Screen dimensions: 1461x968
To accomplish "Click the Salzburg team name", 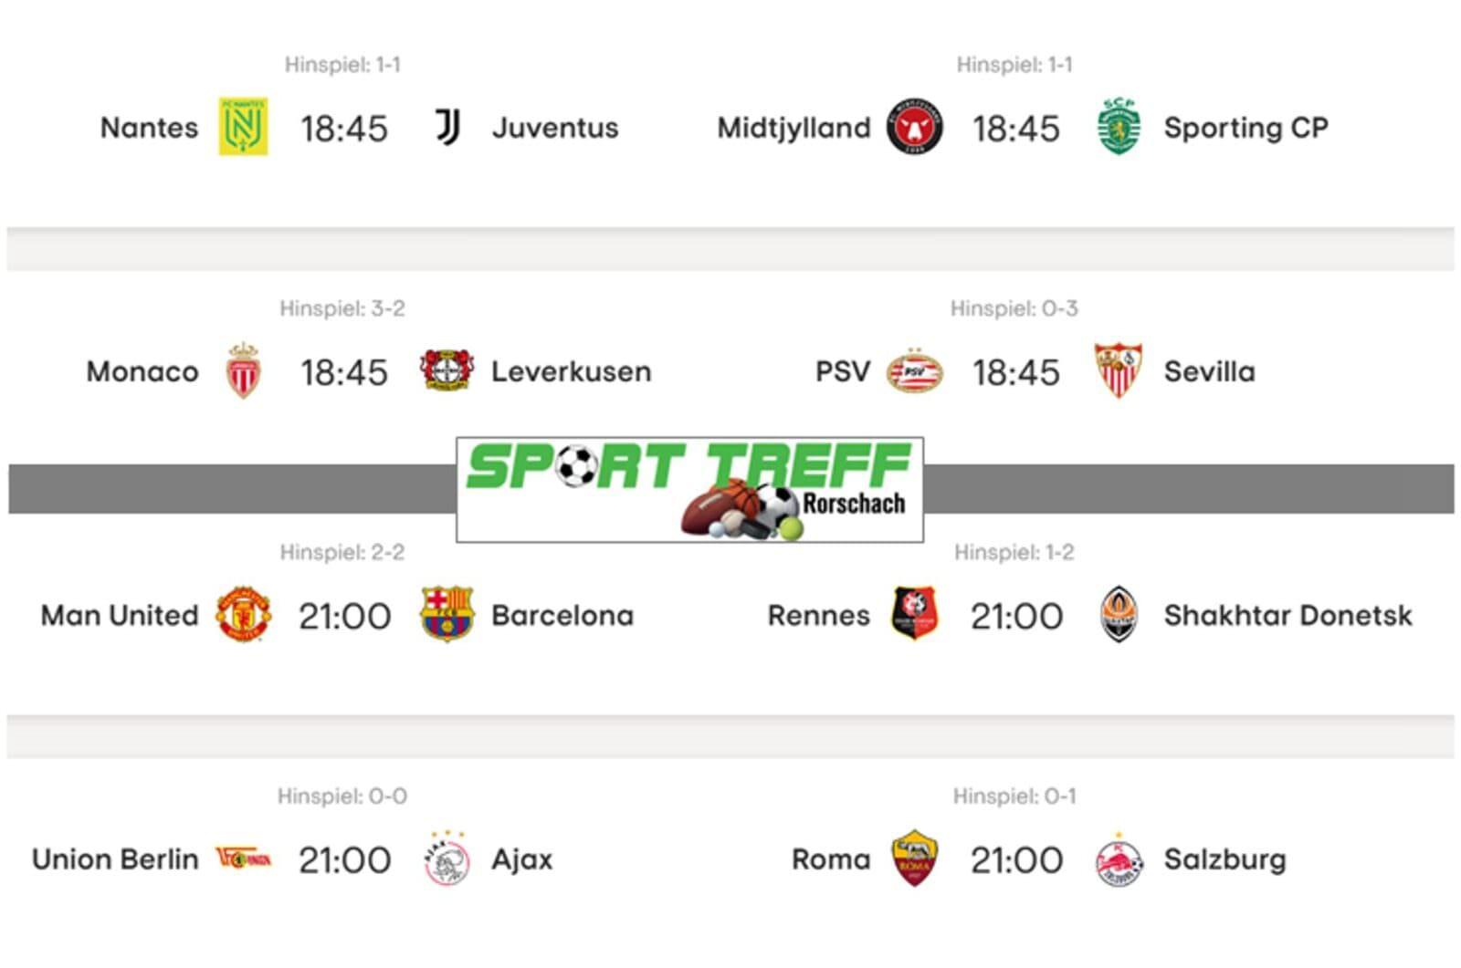I will [x=1225, y=859].
